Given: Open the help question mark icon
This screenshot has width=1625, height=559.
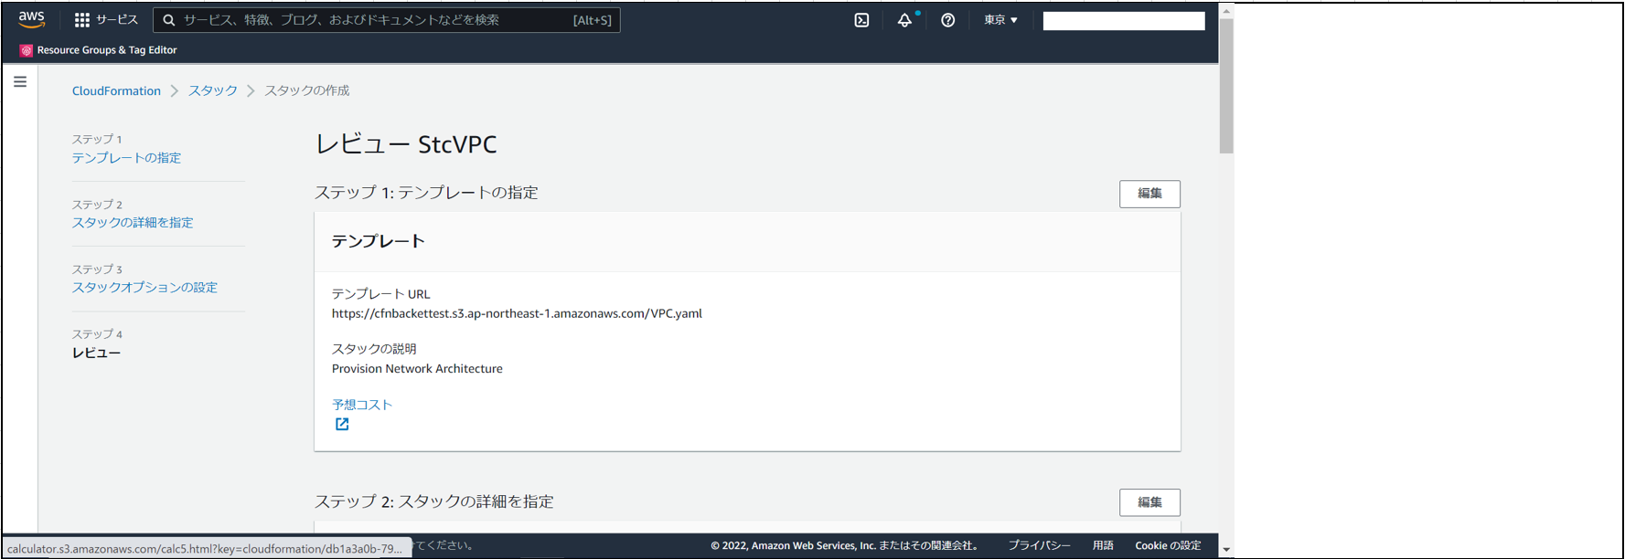Looking at the screenshot, I should tap(947, 20).
